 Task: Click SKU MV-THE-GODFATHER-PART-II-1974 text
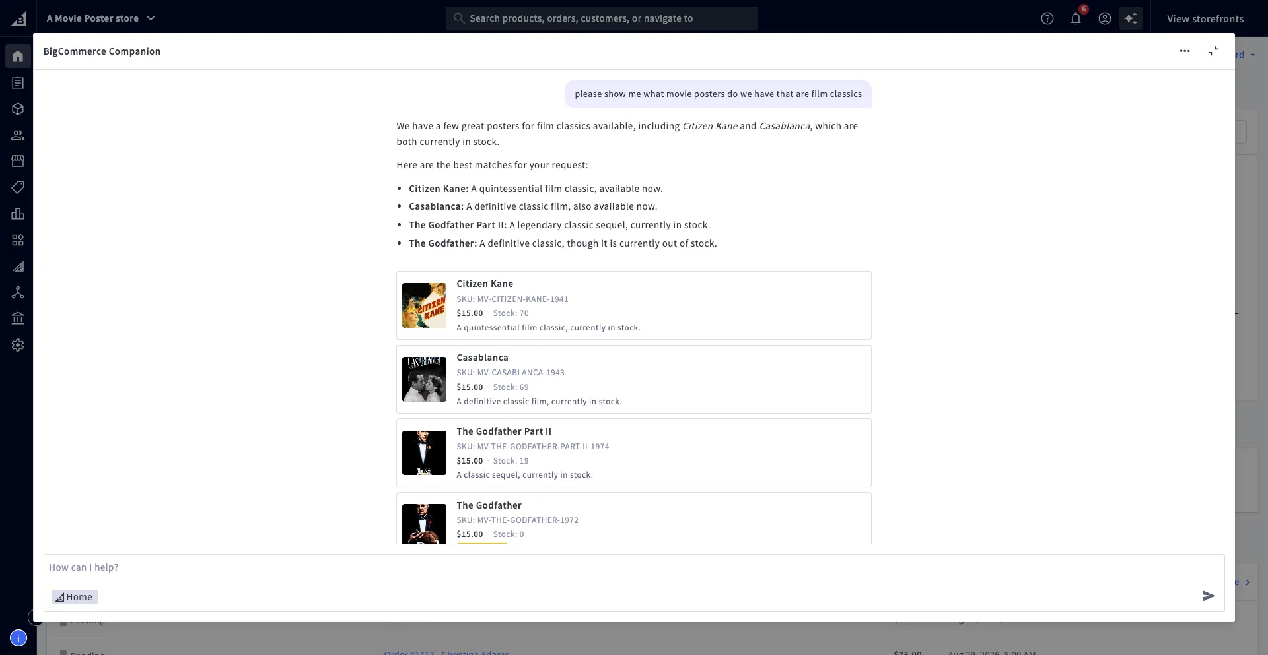pos(533,447)
